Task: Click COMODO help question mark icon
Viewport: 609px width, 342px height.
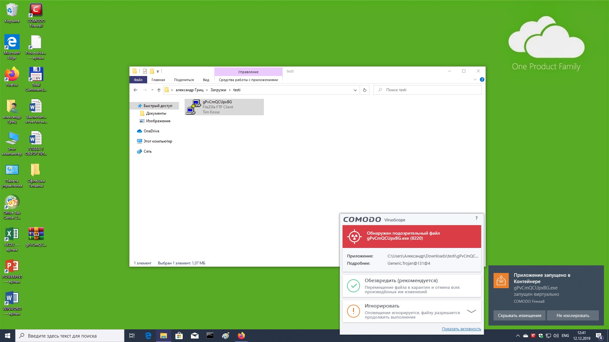Action: 476,218
